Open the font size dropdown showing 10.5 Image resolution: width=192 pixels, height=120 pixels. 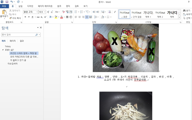45,12
